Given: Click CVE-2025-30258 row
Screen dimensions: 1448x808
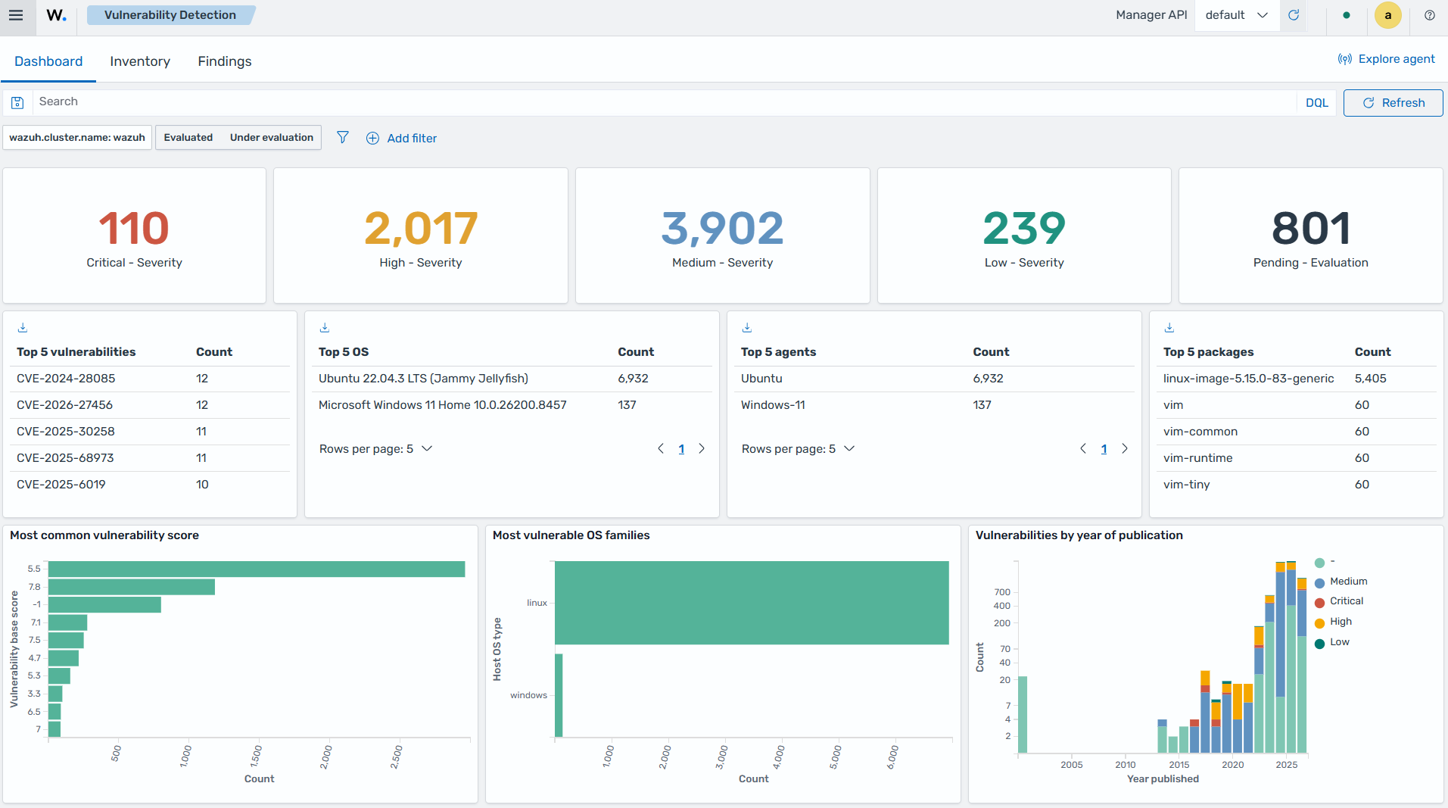Looking at the screenshot, I should [150, 432].
